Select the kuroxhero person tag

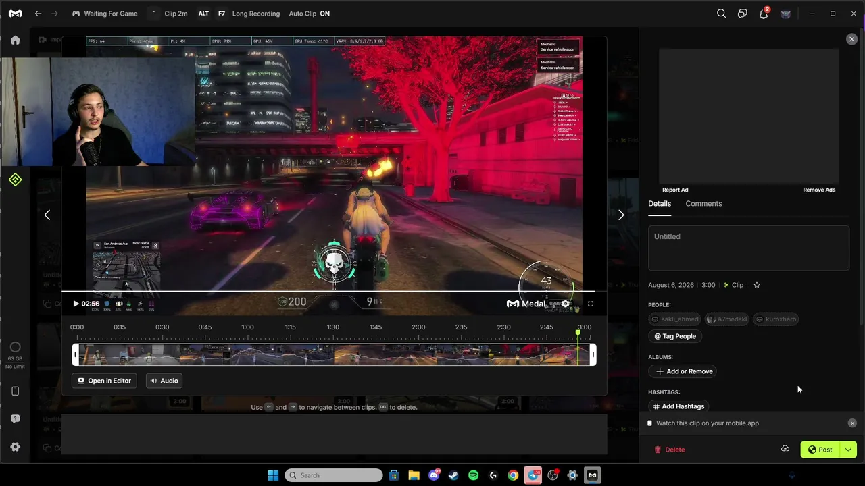[x=776, y=319]
